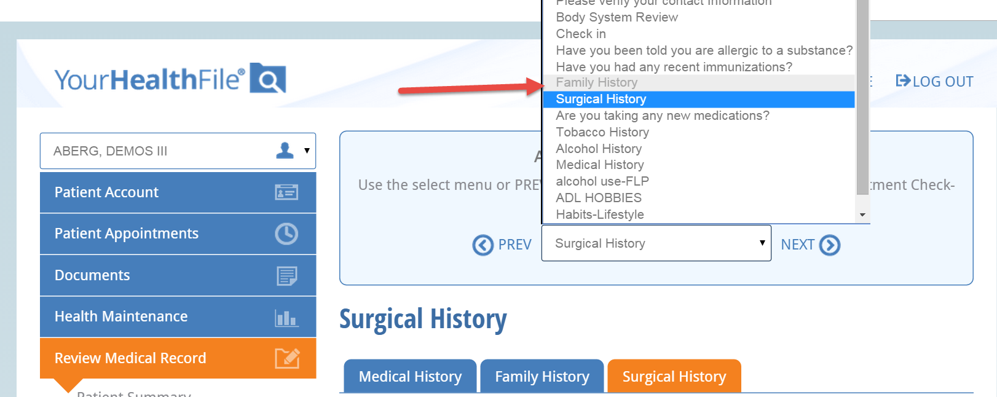Image resolution: width=997 pixels, height=397 pixels.
Task: Click the person icon beside ABERG, DEMOS III
Action: coord(284,150)
